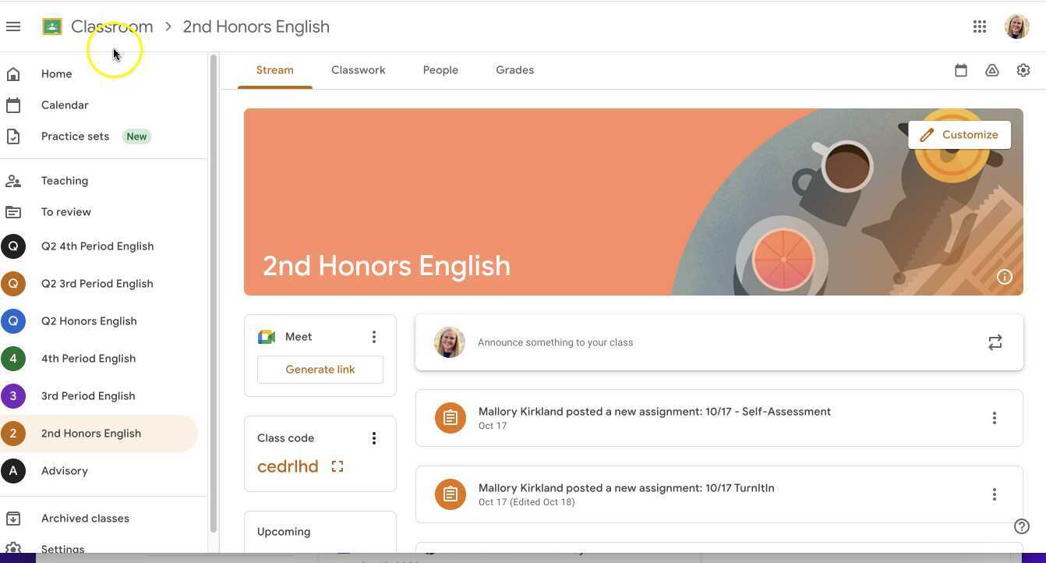Switch to the Classwork tab
Viewport: 1046px width, 563px height.
(x=358, y=69)
